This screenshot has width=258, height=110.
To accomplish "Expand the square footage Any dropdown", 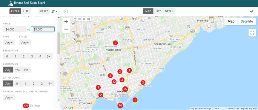I will click(9, 97).
